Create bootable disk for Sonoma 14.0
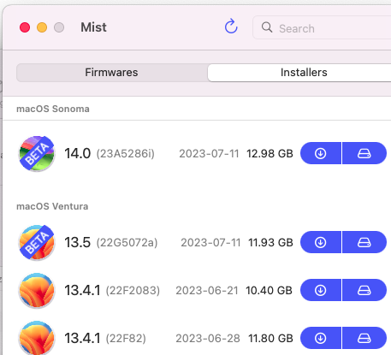 364,153
